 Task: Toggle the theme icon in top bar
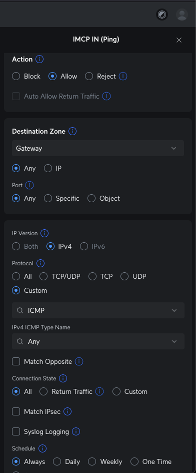click(x=162, y=15)
